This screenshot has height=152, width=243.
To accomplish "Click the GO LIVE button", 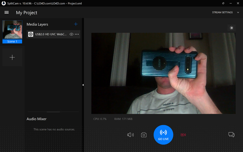I will point(163,134).
